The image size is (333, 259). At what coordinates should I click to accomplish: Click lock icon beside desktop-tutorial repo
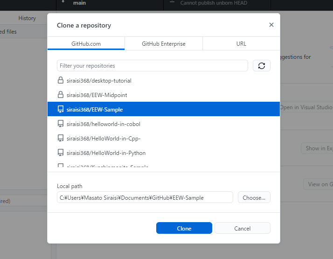(61, 80)
